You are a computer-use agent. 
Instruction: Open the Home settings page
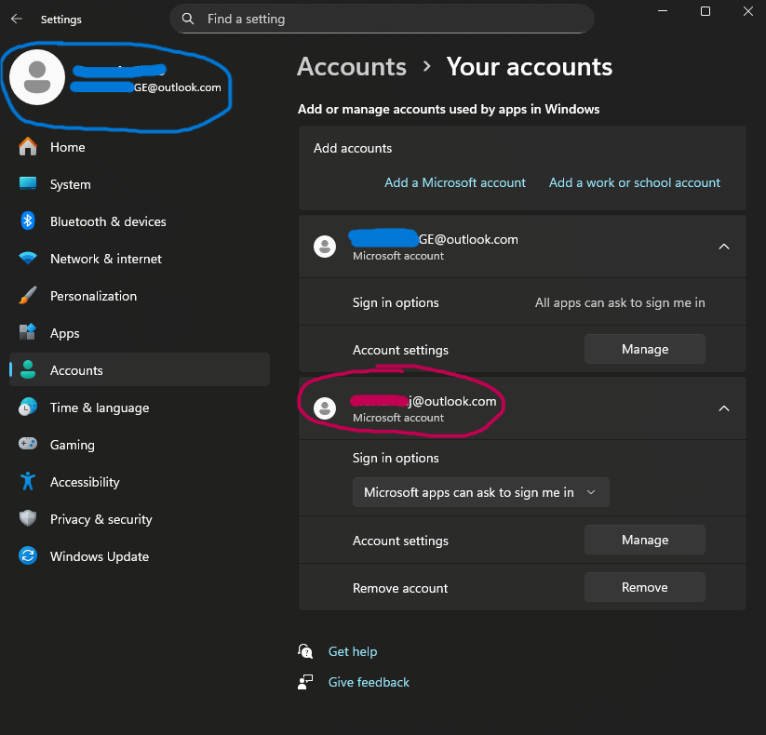(140, 147)
